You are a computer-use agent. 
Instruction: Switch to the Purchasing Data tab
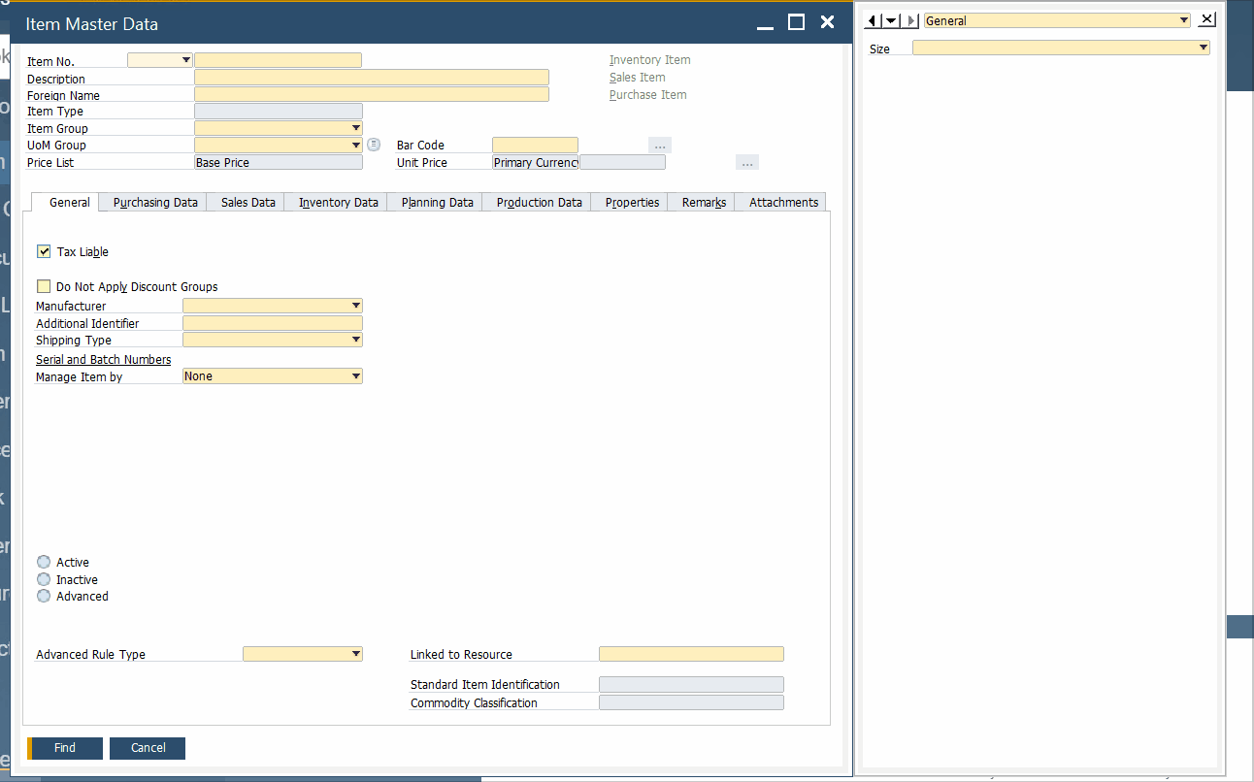[152, 202]
